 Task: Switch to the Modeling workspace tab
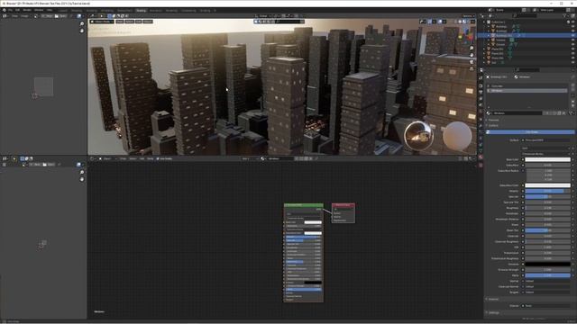(77, 10)
